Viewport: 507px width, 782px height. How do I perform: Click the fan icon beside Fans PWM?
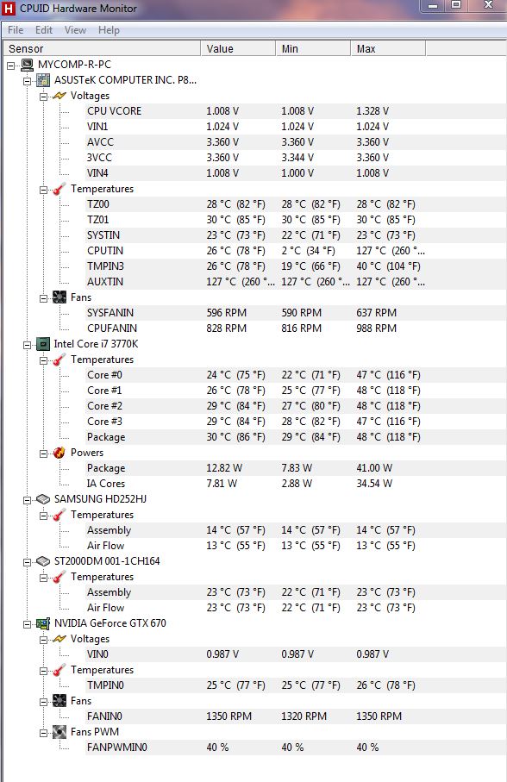[x=59, y=732]
